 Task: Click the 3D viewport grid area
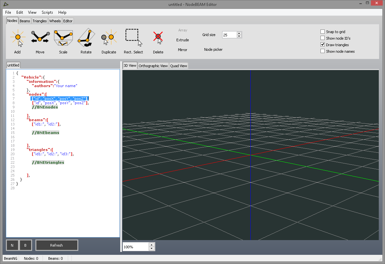(250, 155)
